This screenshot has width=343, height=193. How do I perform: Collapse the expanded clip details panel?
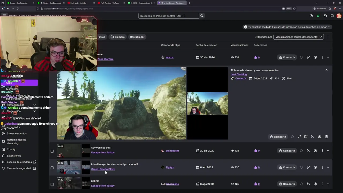click(x=326, y=70)
